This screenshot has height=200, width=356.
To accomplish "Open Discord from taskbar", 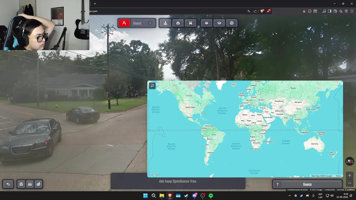I will coord(194,196).
